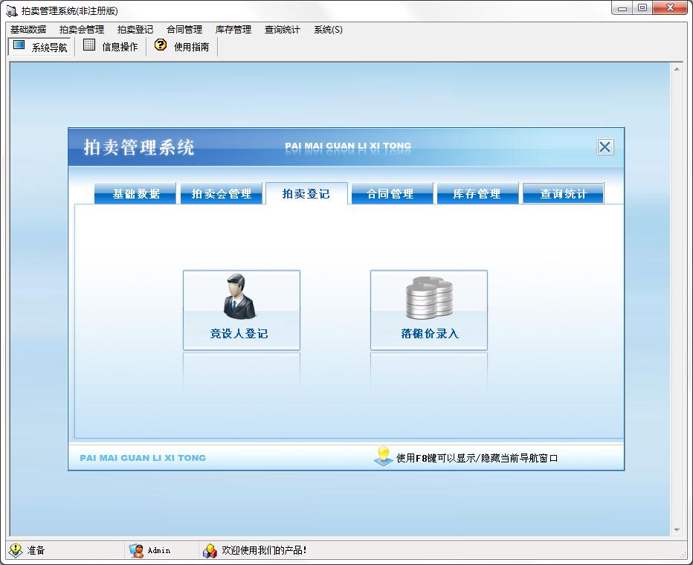Open the 库存管理 menu in menu bar
693x565 pixels.
pos(233,30)
